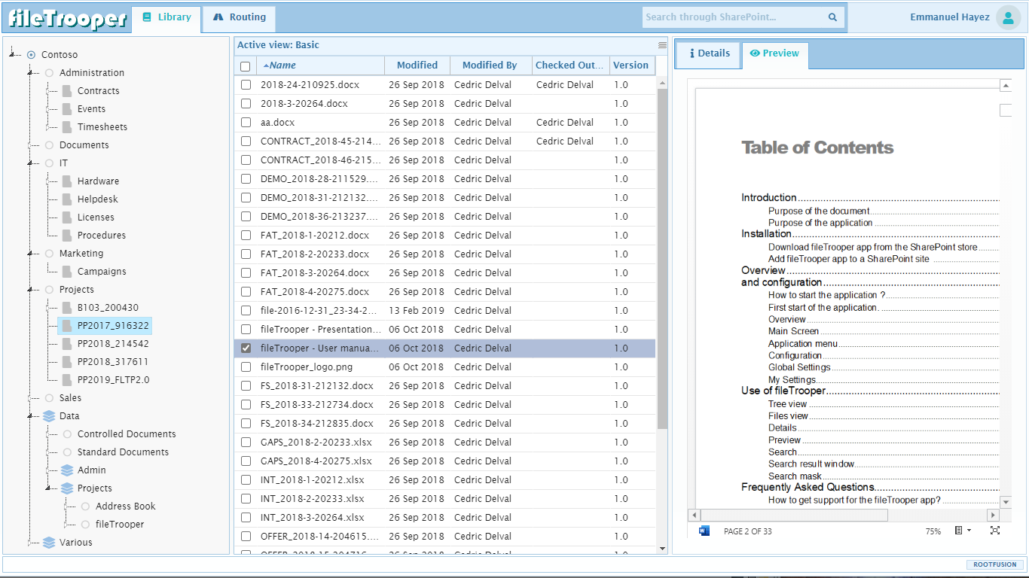Click the Data layers icon

pos(49,416)
